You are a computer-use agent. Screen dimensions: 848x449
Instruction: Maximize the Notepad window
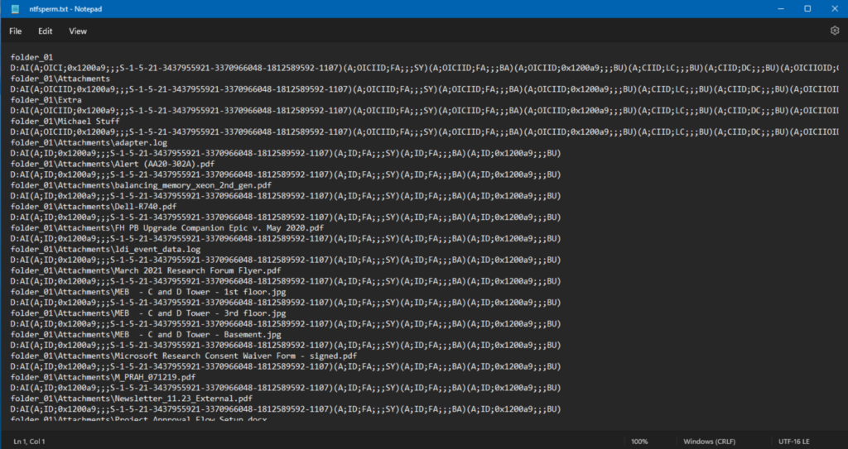pyautogui.click(x=807, y=8)
